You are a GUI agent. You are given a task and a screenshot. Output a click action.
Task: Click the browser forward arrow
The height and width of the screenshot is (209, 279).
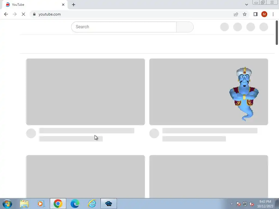[15, 14]
